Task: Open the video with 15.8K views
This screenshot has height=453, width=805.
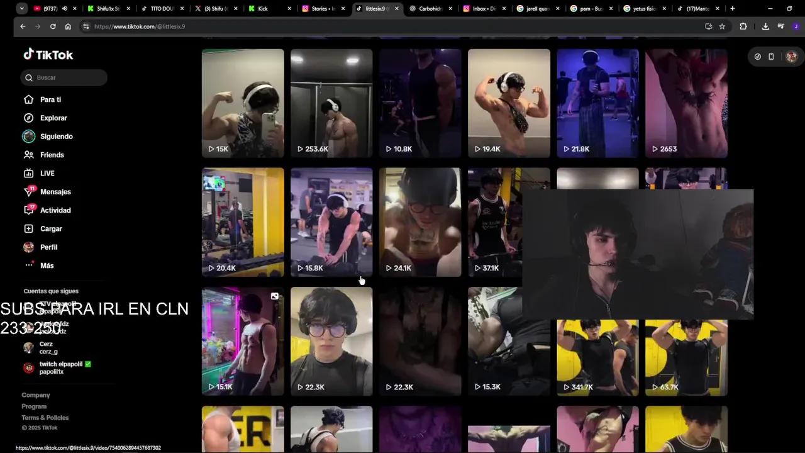Action: (331, 222)
